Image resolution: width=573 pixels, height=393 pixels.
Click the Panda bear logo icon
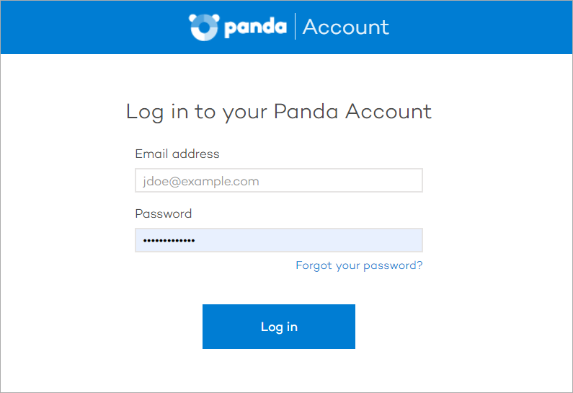click(203, 27)
